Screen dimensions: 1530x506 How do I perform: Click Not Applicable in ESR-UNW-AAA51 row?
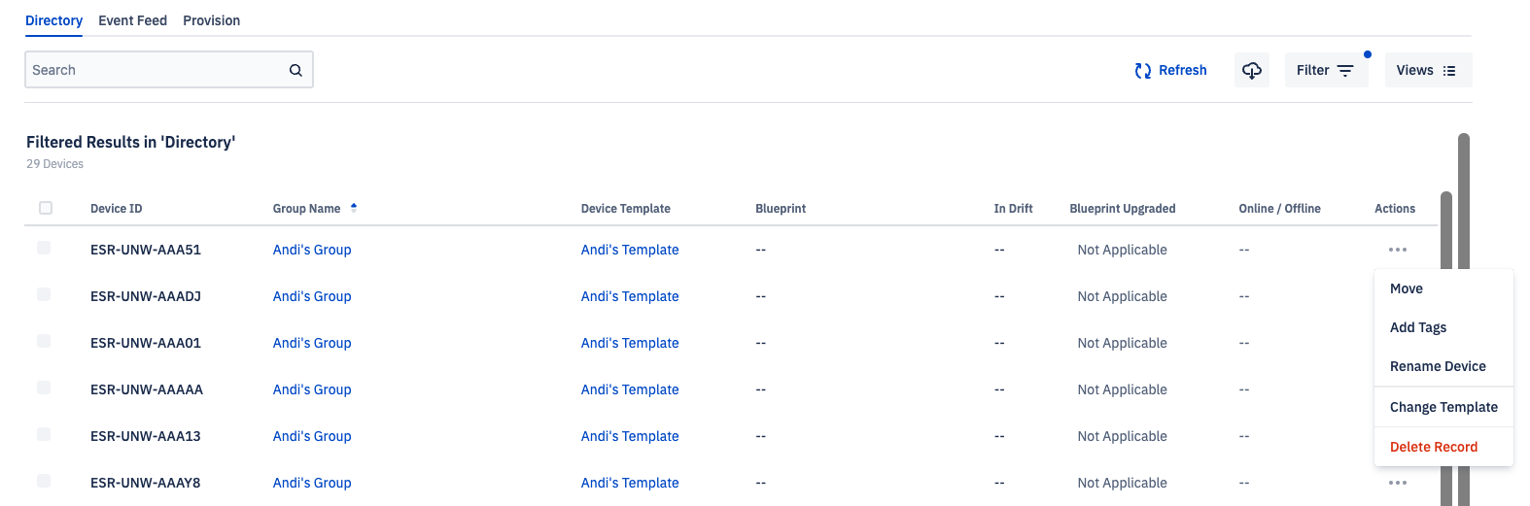click(x=1122, y=250)
